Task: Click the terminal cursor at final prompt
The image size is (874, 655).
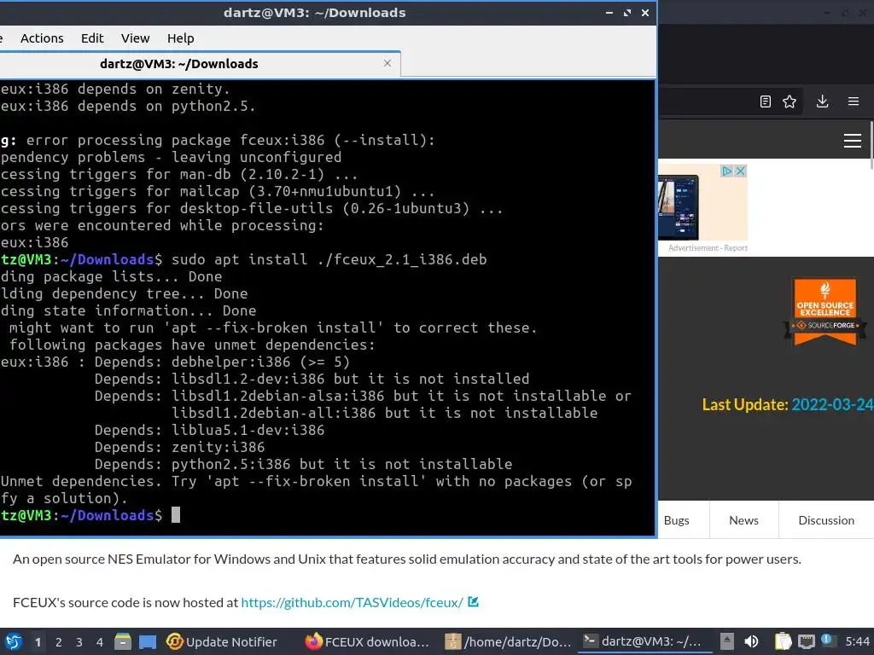Action: pos(176,515)
